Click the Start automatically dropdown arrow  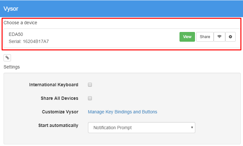192,128
